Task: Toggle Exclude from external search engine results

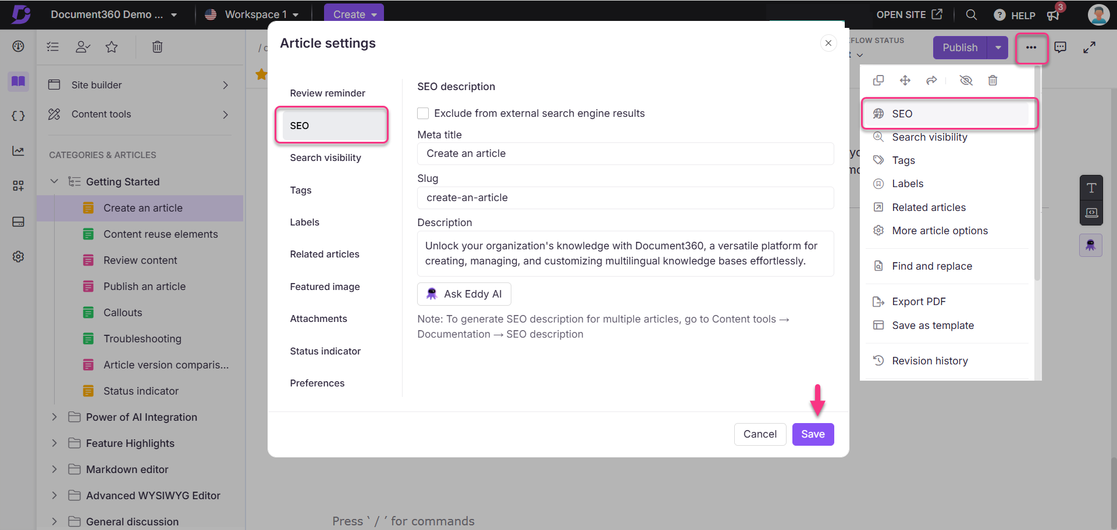Action: point(423,113)
